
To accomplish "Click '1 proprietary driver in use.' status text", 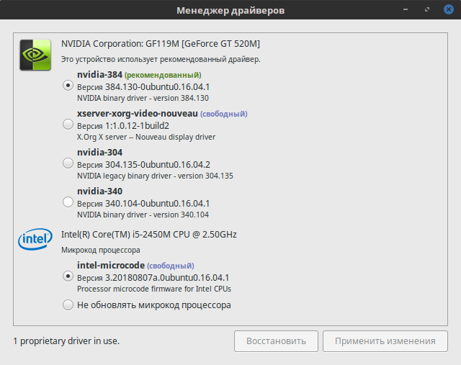I will [66, 341].
